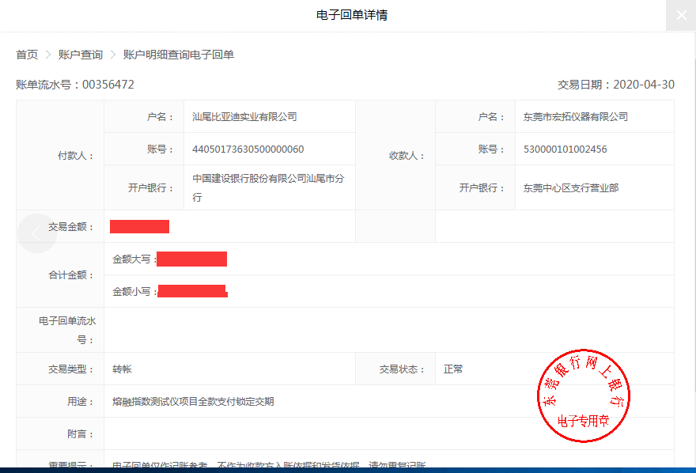Select the 转帐 transaction type value

point(123,369)
